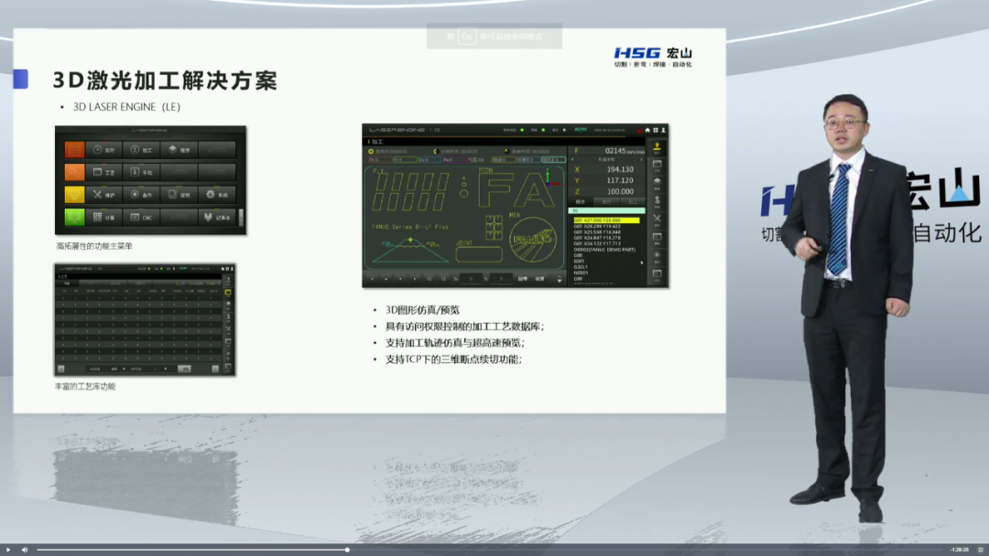Click the user icon in LaserEngine header
Viewport: 989px width, 556px height.
pyautogui.click(x=663, y=131)
